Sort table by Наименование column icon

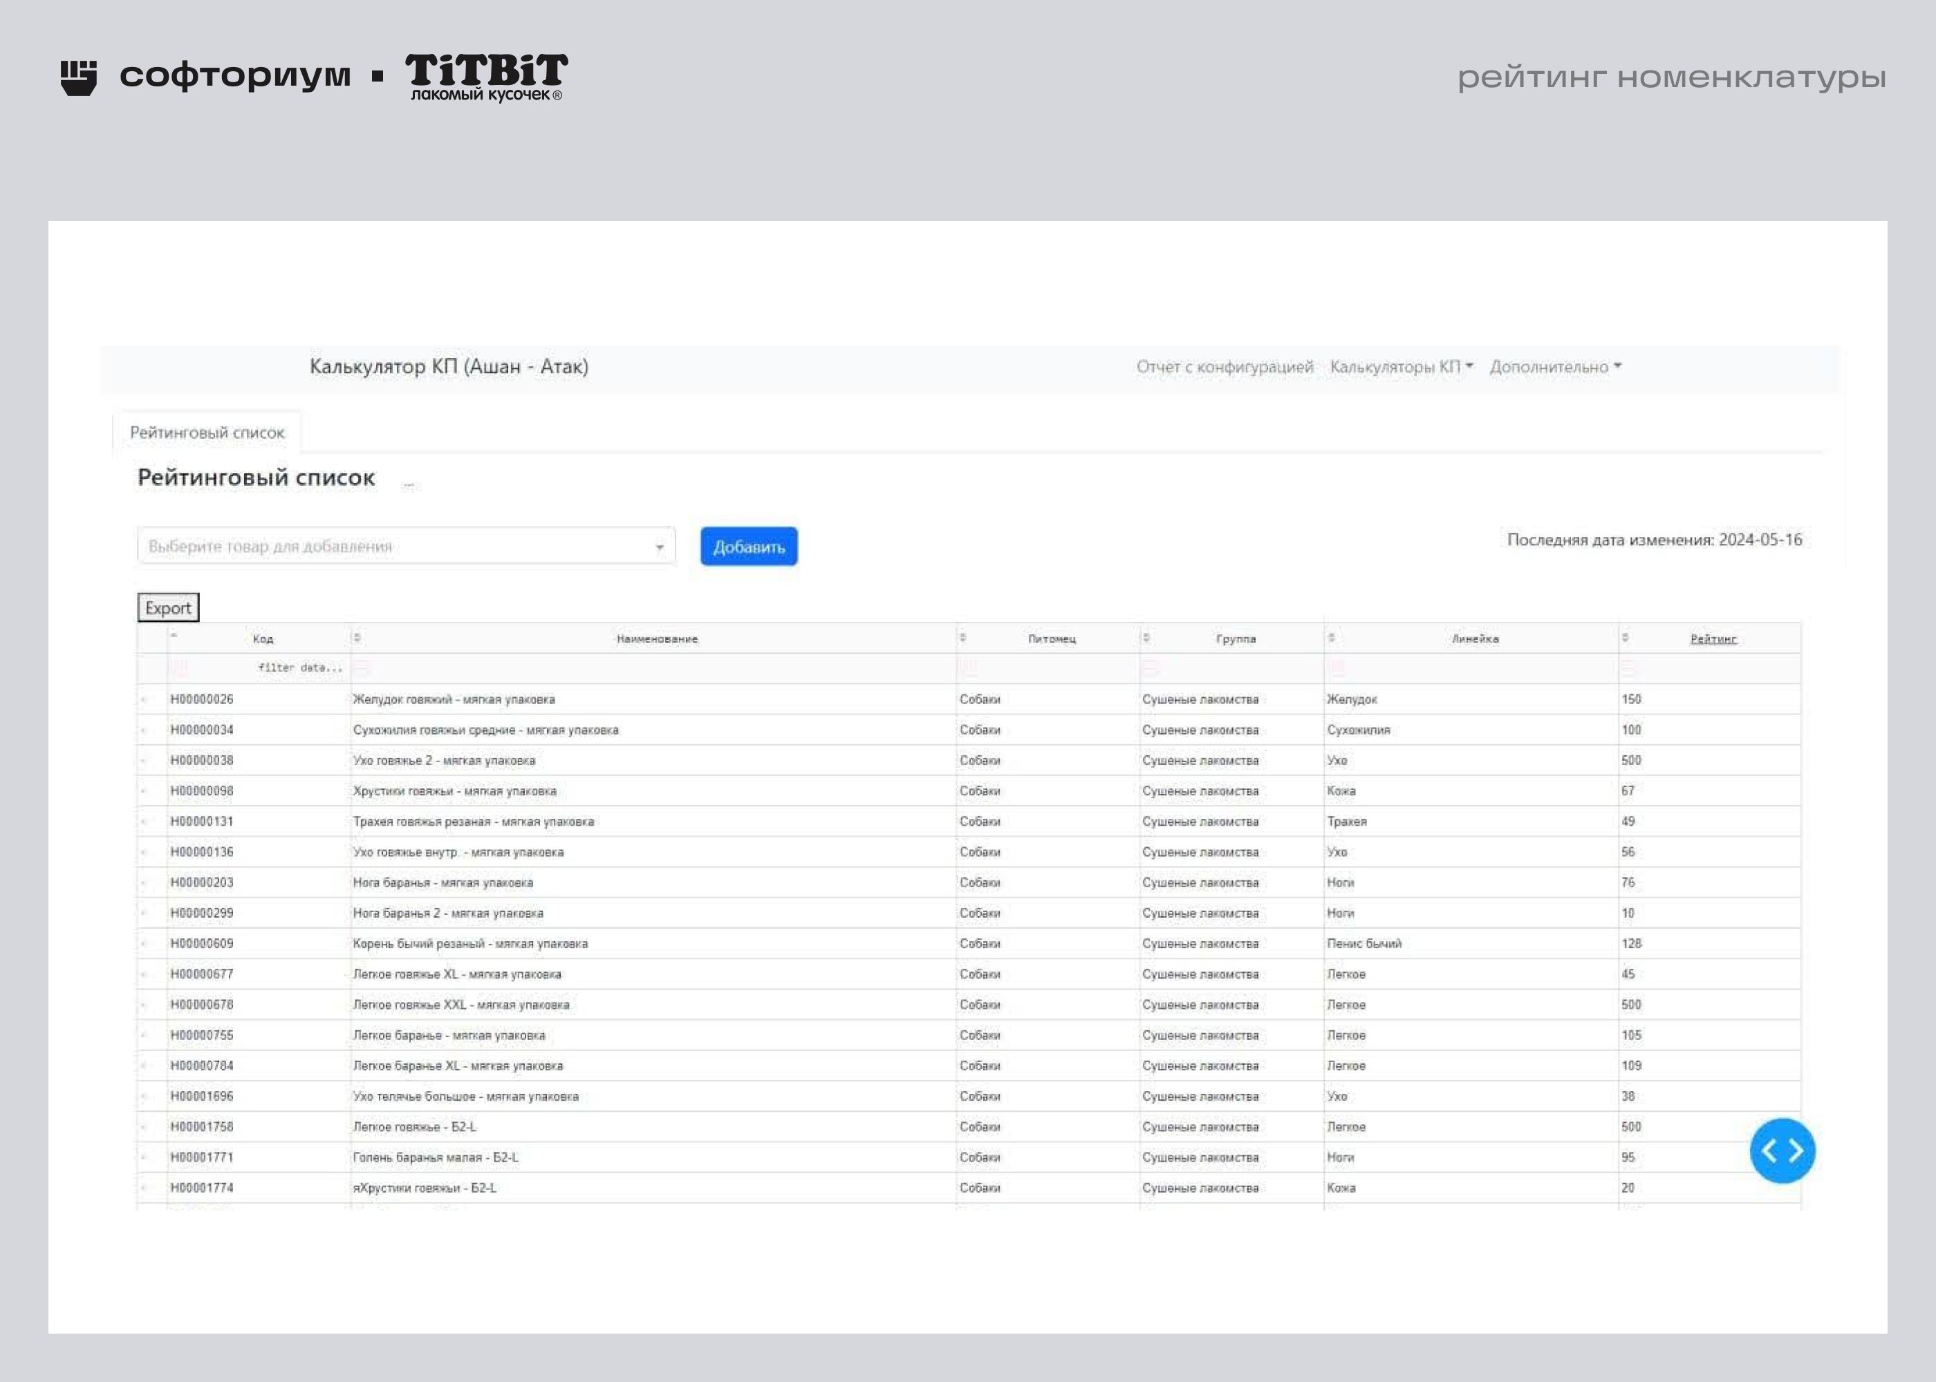click(357, 637)
